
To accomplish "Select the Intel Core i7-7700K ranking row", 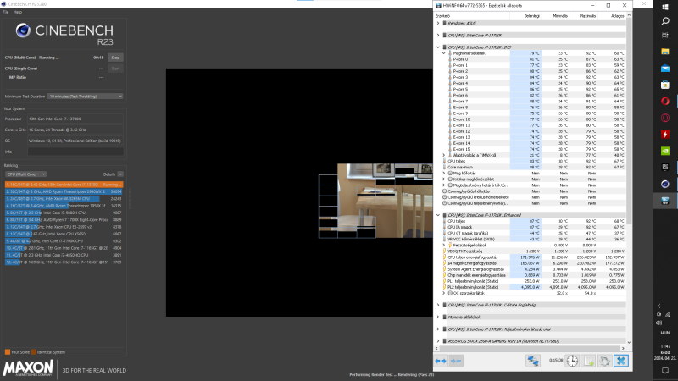I will 64,241.
